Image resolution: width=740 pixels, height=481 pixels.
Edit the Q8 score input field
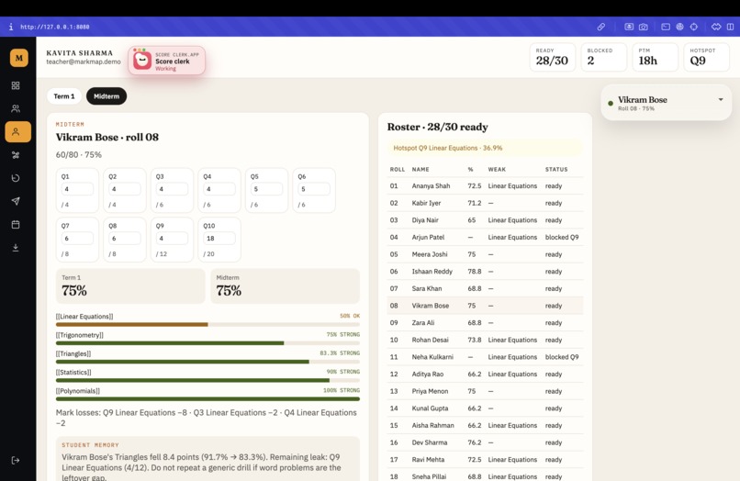pyautogui.click(x=125, y=239)
